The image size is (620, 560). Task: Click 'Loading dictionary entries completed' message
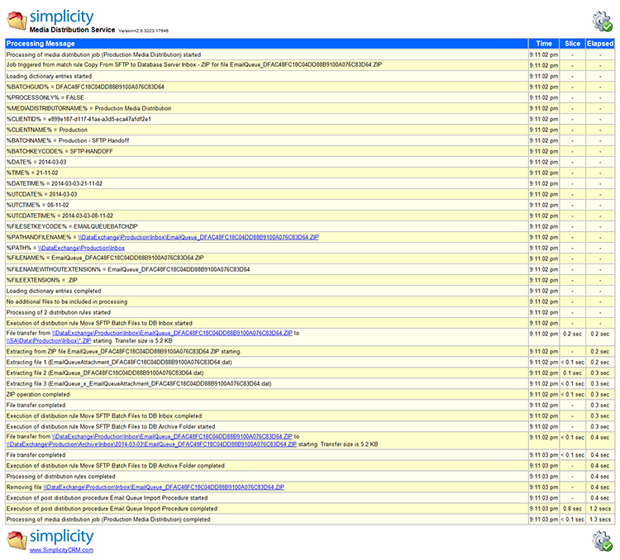click(54, 291)
